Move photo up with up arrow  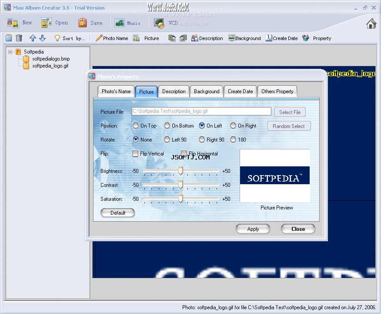[33, 38]
